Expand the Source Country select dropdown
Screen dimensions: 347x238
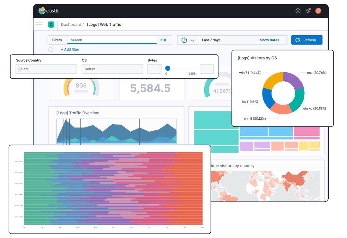(x=46, y=69)
